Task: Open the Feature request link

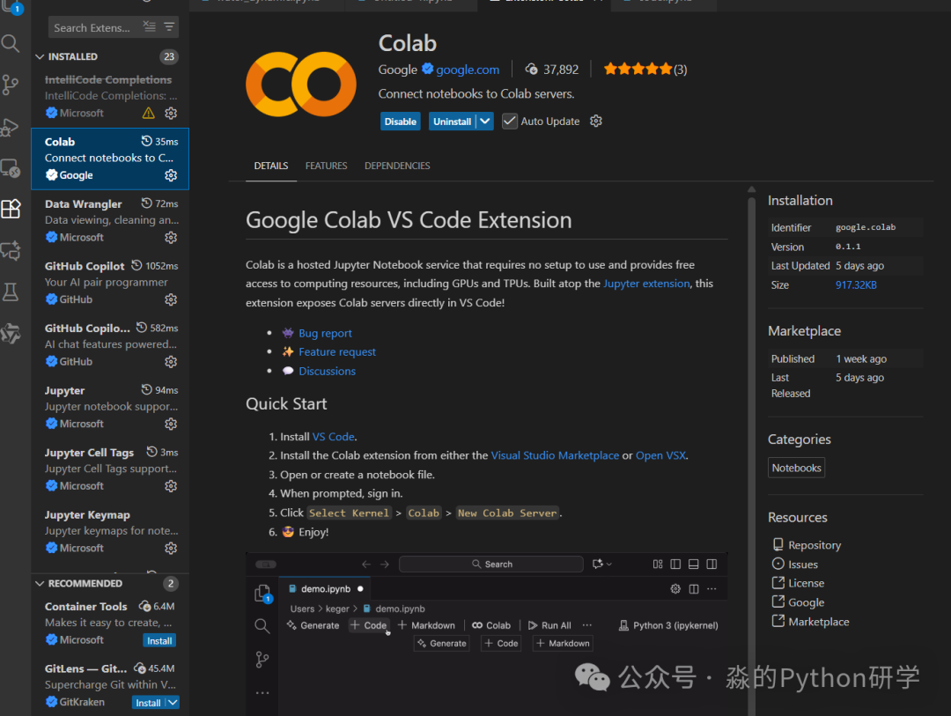Action: [x=337, y=352]
